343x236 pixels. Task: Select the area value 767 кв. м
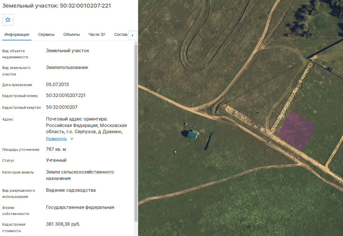(56, 149)
